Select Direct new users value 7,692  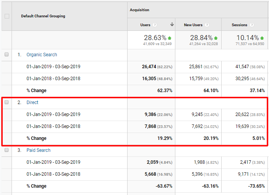[197, 126]
